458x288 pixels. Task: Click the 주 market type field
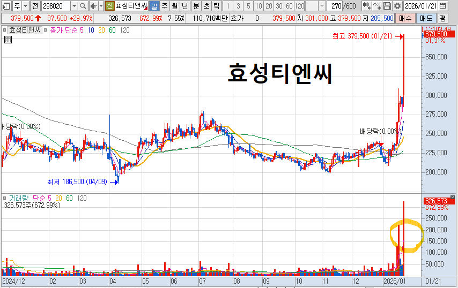coord(18,6)
